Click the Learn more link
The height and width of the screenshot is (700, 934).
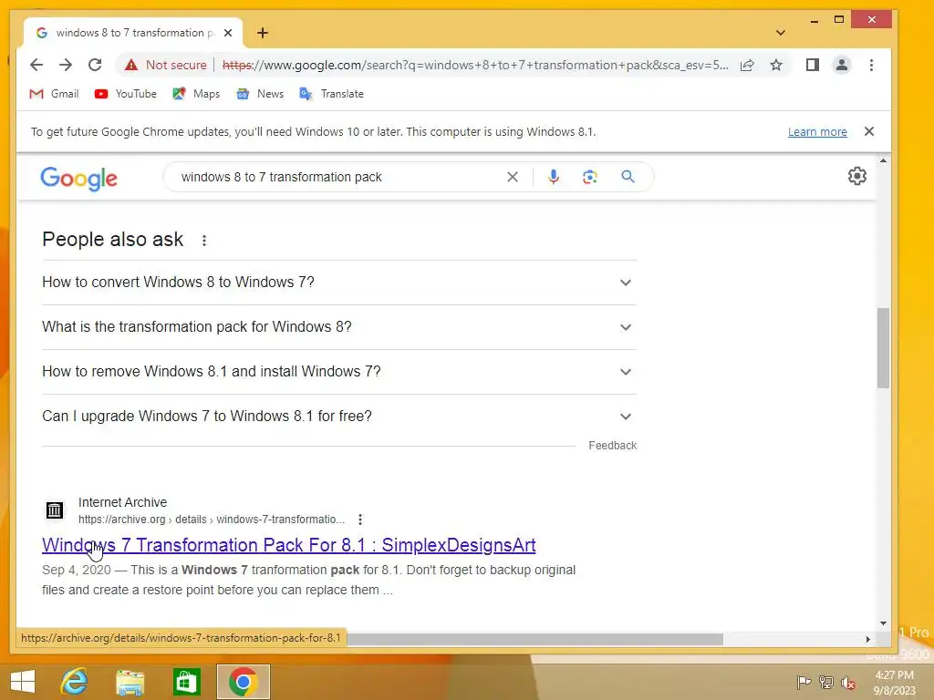pos(817,131)
